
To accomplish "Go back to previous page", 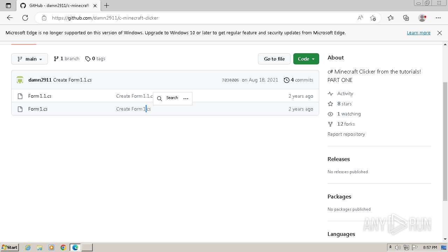I will (x=10, y=18).
